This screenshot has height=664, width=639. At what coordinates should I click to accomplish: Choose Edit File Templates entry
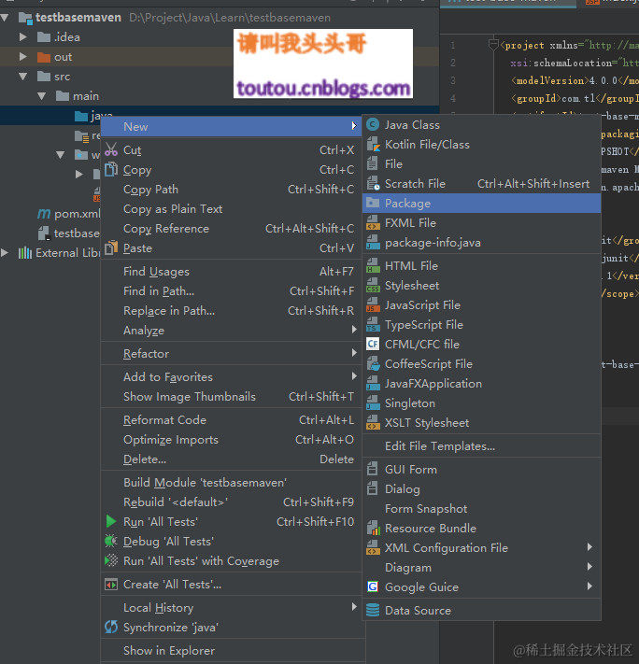(482, 445)
